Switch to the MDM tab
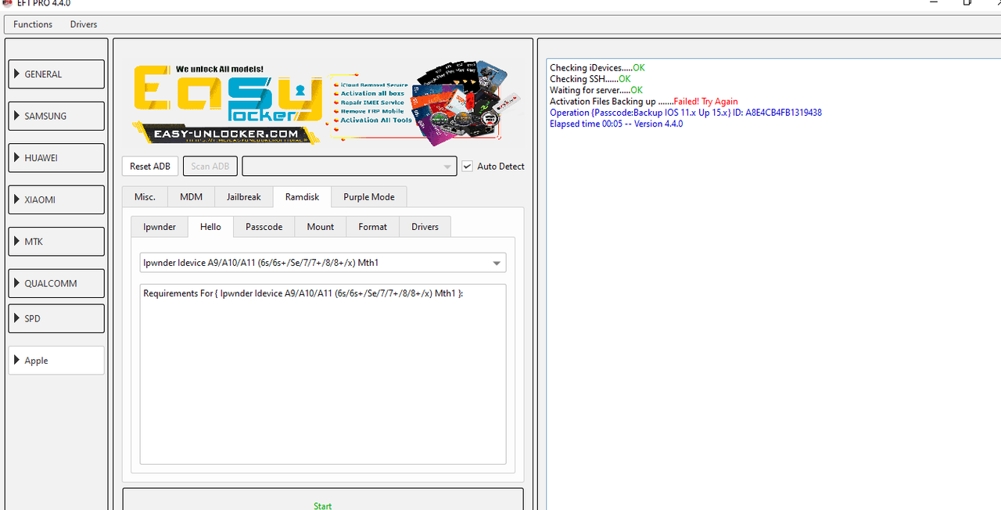Image resolution: width=1001 pixels, height=510 pixels. click(191, 197)
